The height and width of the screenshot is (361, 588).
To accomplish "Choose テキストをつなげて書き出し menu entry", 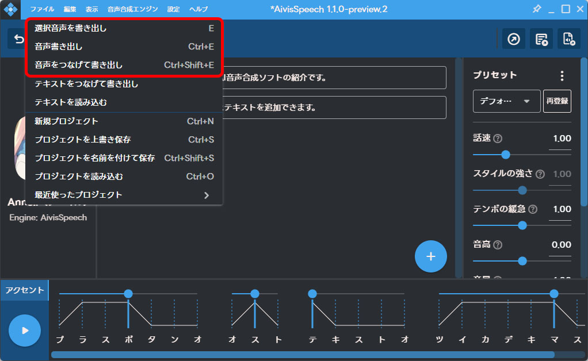I will pyautogui.click(x=124, y=84).
